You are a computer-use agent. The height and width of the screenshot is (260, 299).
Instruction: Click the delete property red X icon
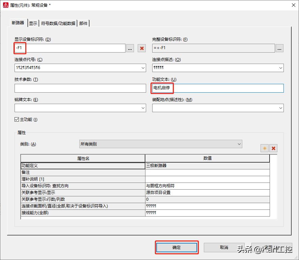click(274, 148)
